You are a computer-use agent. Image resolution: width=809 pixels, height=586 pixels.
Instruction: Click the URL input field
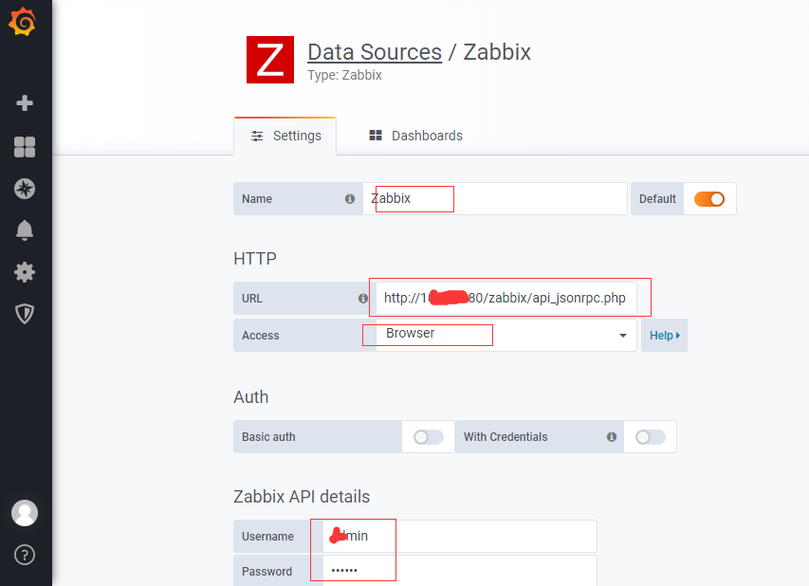point(506,298)
